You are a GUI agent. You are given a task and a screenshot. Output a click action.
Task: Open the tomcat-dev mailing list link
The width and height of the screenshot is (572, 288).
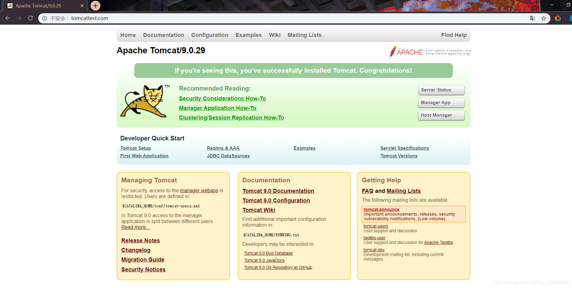[374, 250]
